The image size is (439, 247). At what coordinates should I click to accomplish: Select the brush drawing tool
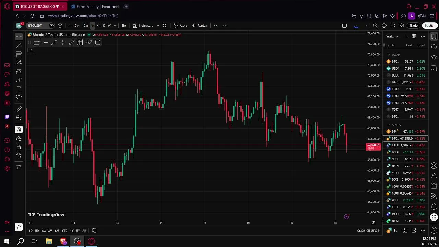pos(19,80)
